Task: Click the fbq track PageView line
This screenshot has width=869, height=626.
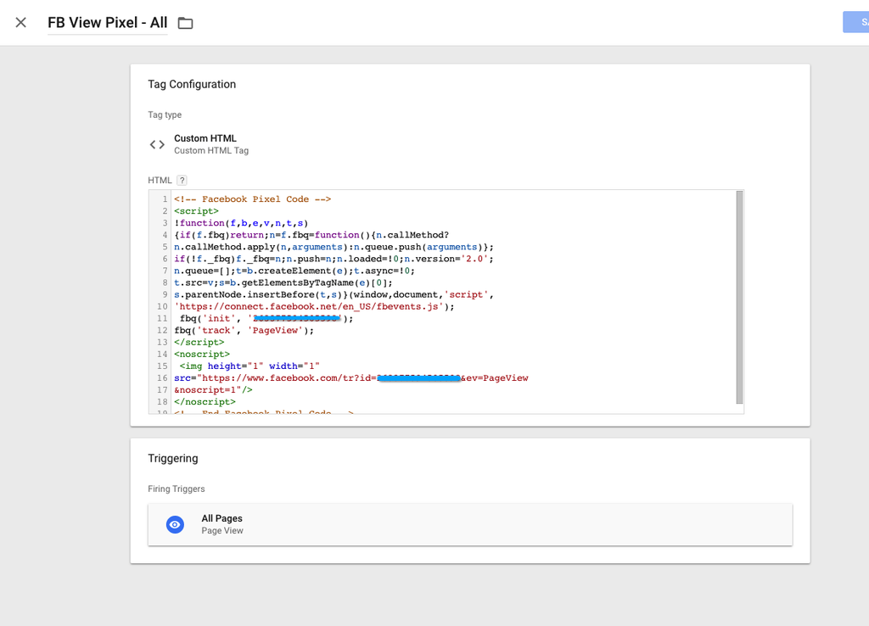Action: [244, 330]
